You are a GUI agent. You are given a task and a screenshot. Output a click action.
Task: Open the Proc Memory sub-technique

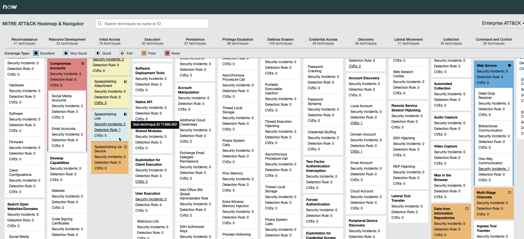click(233, 173)
